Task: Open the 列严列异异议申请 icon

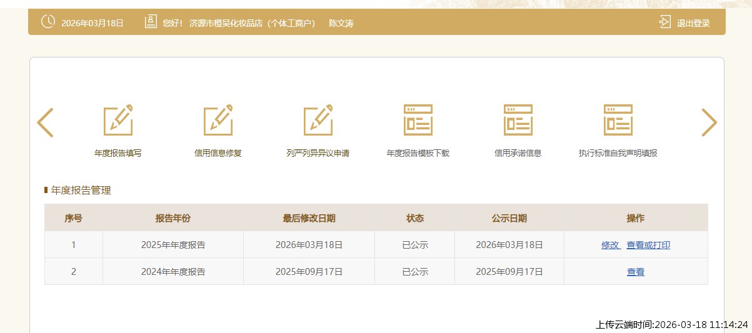Action: click(318, 121)
